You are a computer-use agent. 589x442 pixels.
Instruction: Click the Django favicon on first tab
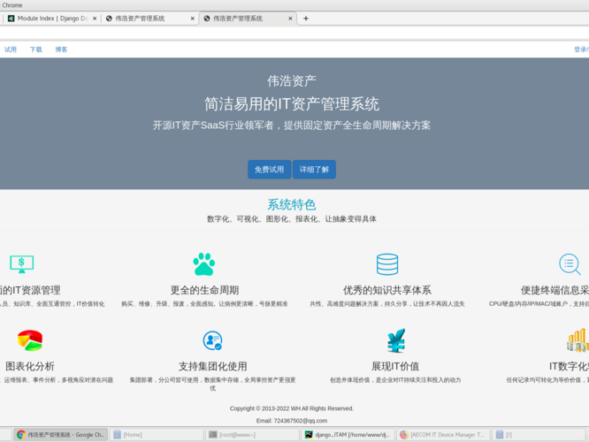(11, 19)
